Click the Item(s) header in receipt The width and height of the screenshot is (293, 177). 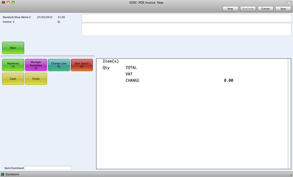[111, 61]
